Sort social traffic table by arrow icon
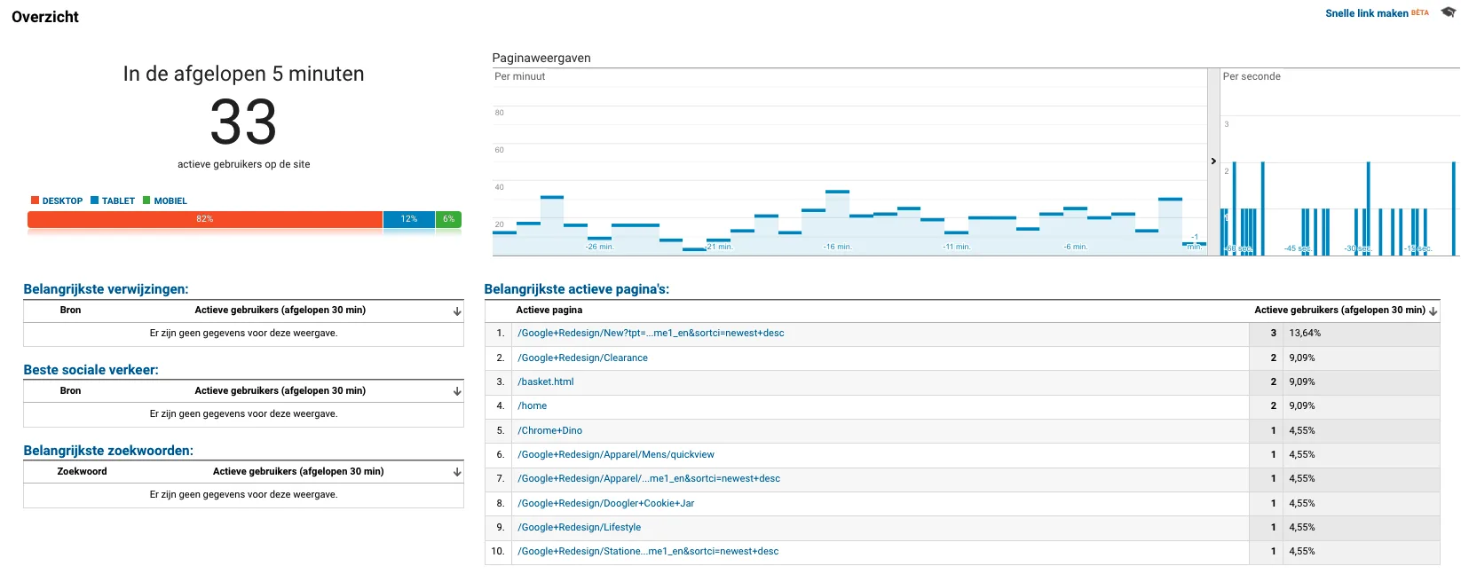 pyautogui.click(x=457, y=391)
